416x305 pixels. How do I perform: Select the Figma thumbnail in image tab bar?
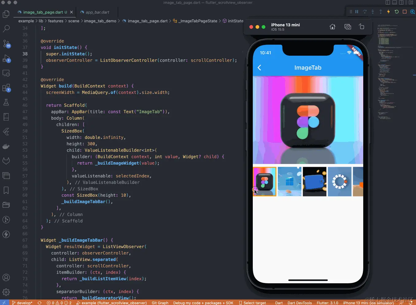click(264, 181)
